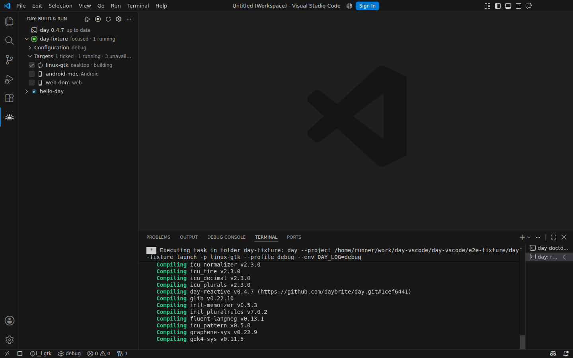This screenshot has width=573, height=358.
Task: Open the Copilot status icon in status bar
Action: pyautogui.click(x=553, y=354)
